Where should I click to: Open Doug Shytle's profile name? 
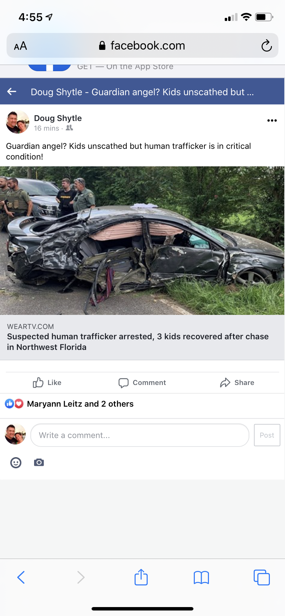pyautogui.click(x=58, y=118)
